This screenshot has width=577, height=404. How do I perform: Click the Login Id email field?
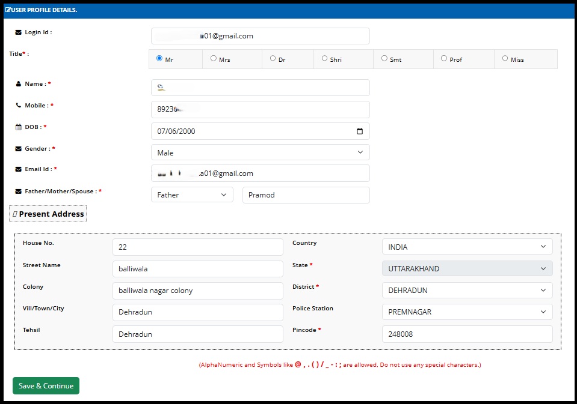coord(260,36)
